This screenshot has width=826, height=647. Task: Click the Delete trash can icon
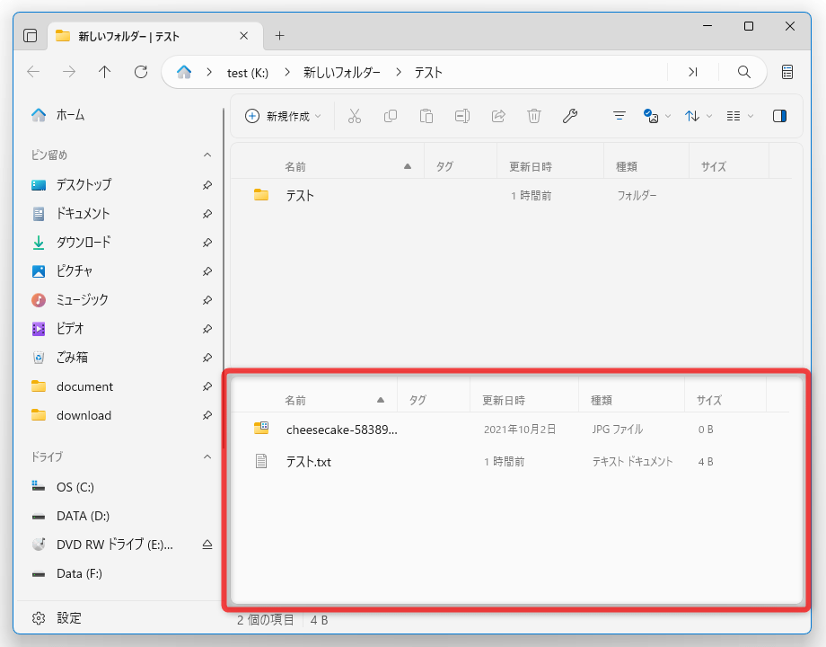pos(534,116)
